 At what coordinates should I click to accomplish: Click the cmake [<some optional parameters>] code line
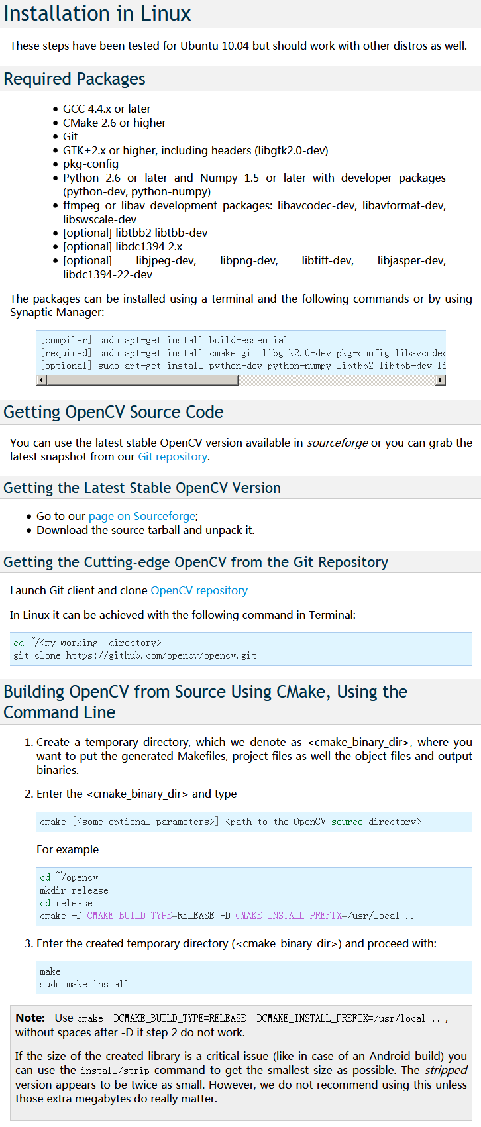(x=230, y=822)
